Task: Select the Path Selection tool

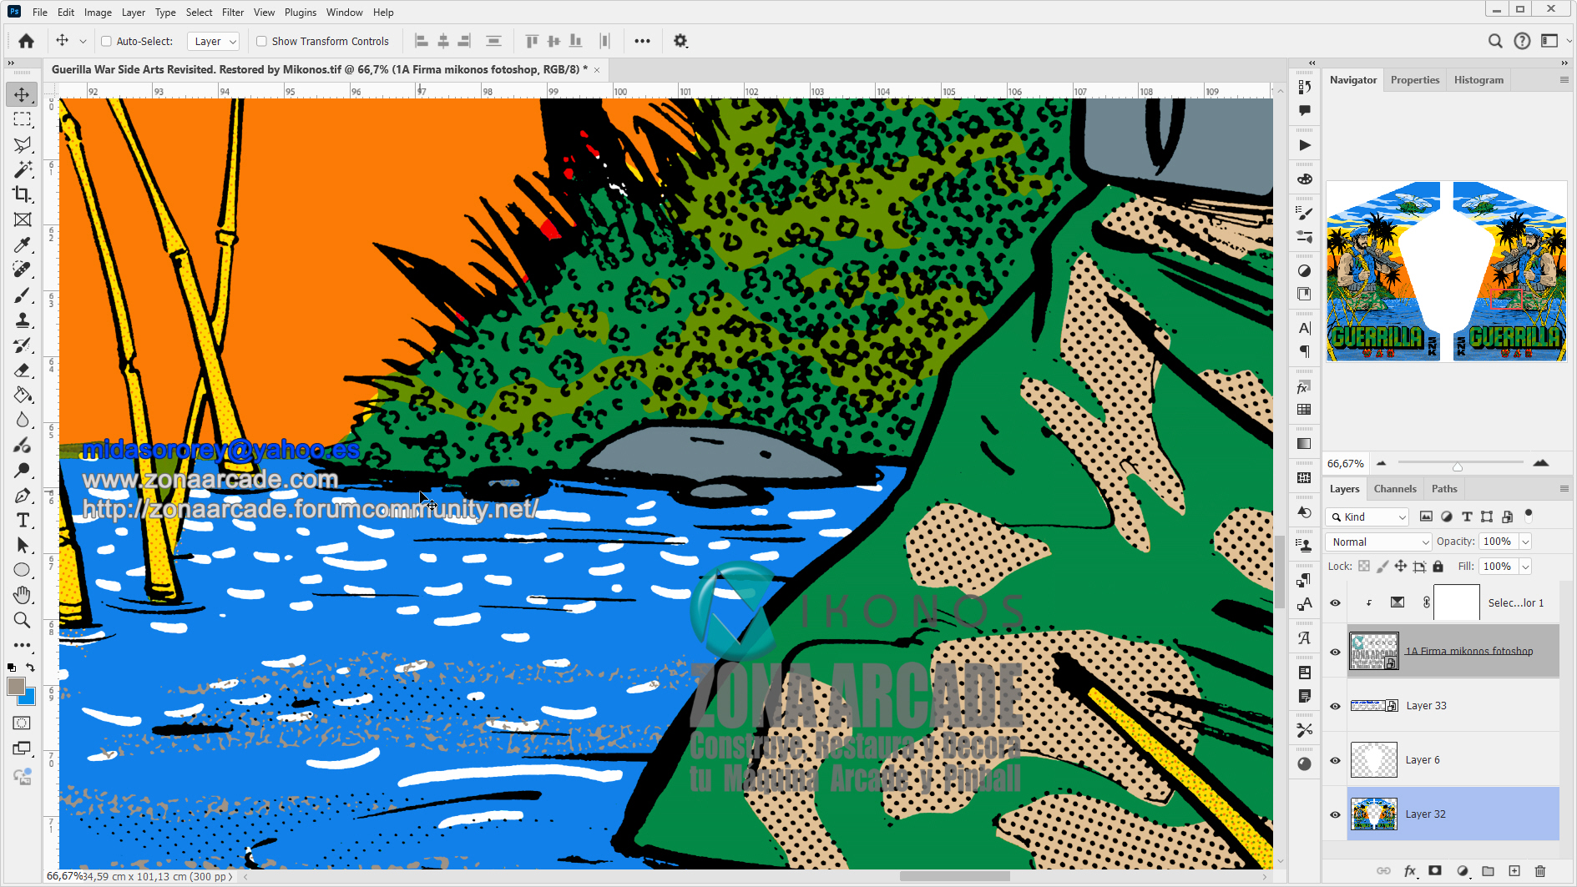Action: (23, 545)
